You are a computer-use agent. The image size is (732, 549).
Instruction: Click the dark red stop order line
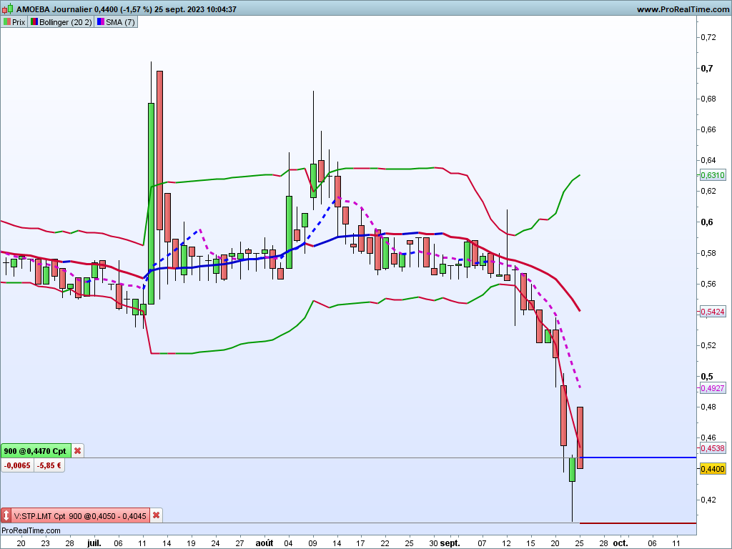[x=638, y=523]
